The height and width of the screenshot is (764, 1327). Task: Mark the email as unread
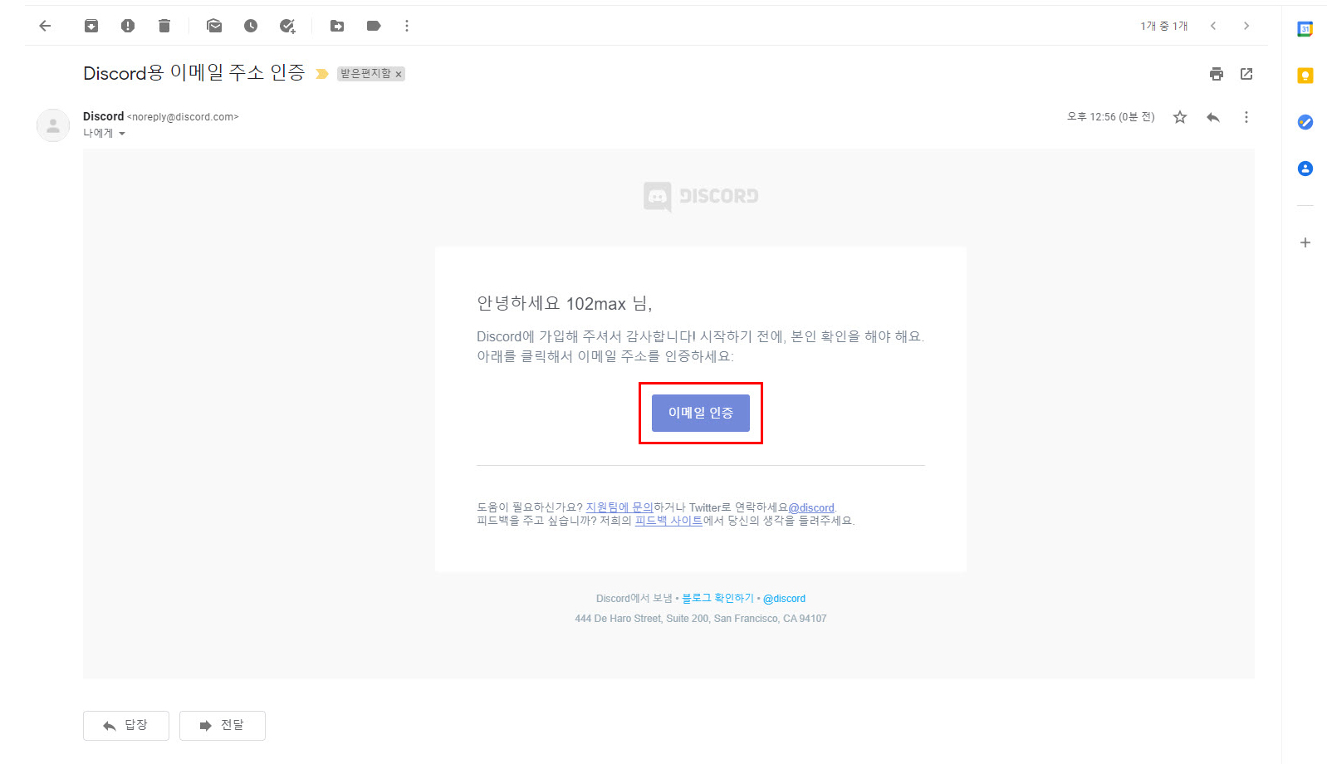[214, 26]
